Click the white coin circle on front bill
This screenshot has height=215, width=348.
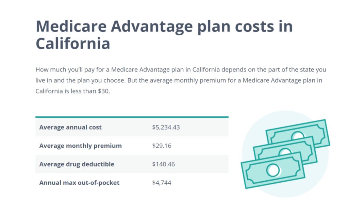tap(273, 170)
